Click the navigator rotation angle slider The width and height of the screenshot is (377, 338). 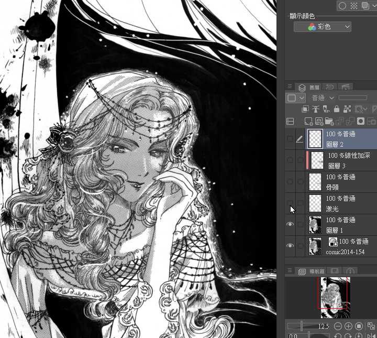(x=309, y=335)
